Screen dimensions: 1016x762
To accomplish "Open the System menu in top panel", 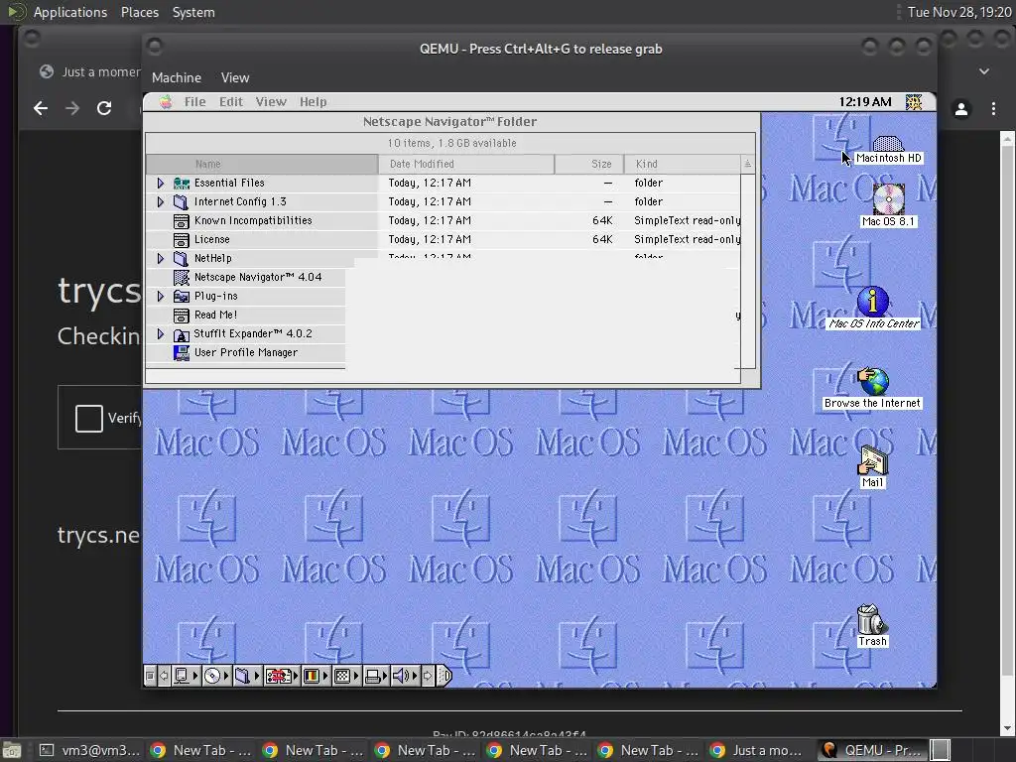I will point(193,12).
